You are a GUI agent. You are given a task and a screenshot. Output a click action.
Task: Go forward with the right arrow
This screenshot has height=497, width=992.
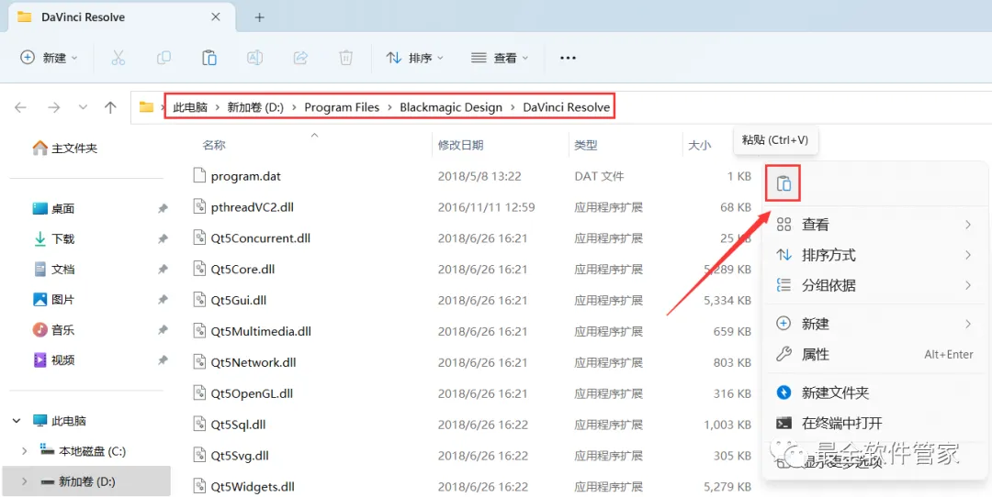pyautogui.click(x=54, y=107)
